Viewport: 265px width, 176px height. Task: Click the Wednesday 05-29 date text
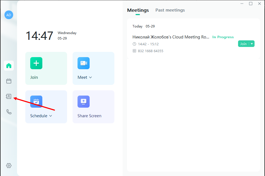pyautogui.click(x=67, y=36)
